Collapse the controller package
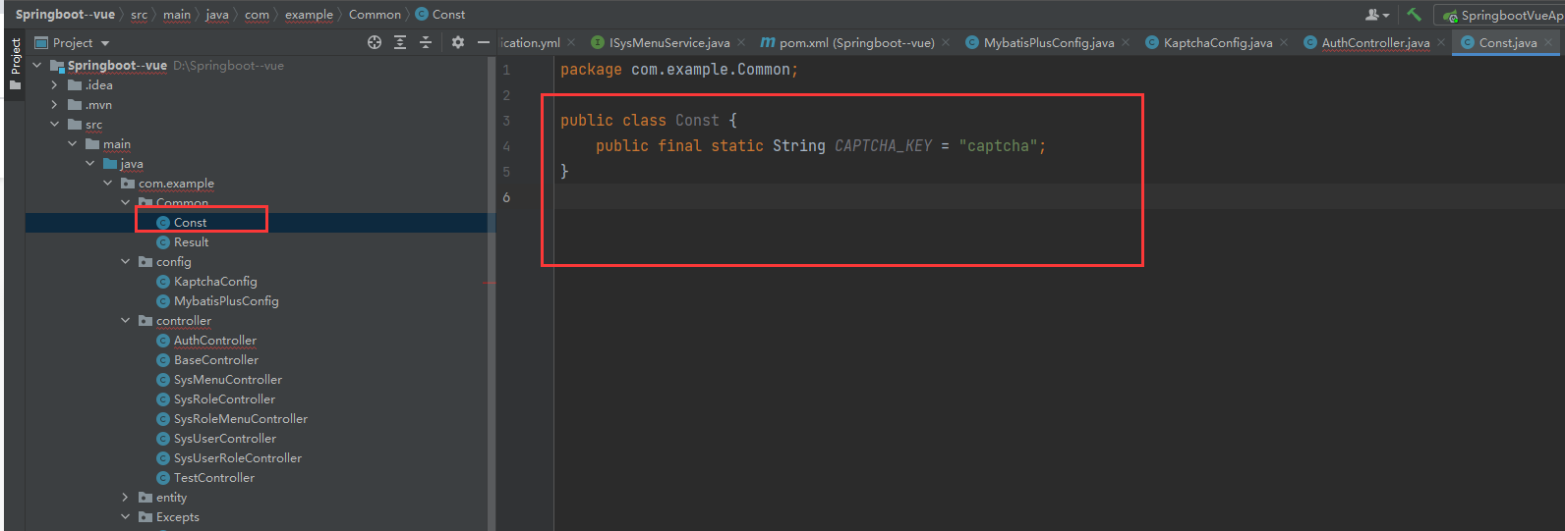This screenshot has width=1565, height=531. (126, 321)
